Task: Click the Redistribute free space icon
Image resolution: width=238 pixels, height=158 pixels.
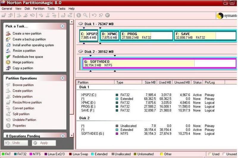Action: [x=8, y=57]
